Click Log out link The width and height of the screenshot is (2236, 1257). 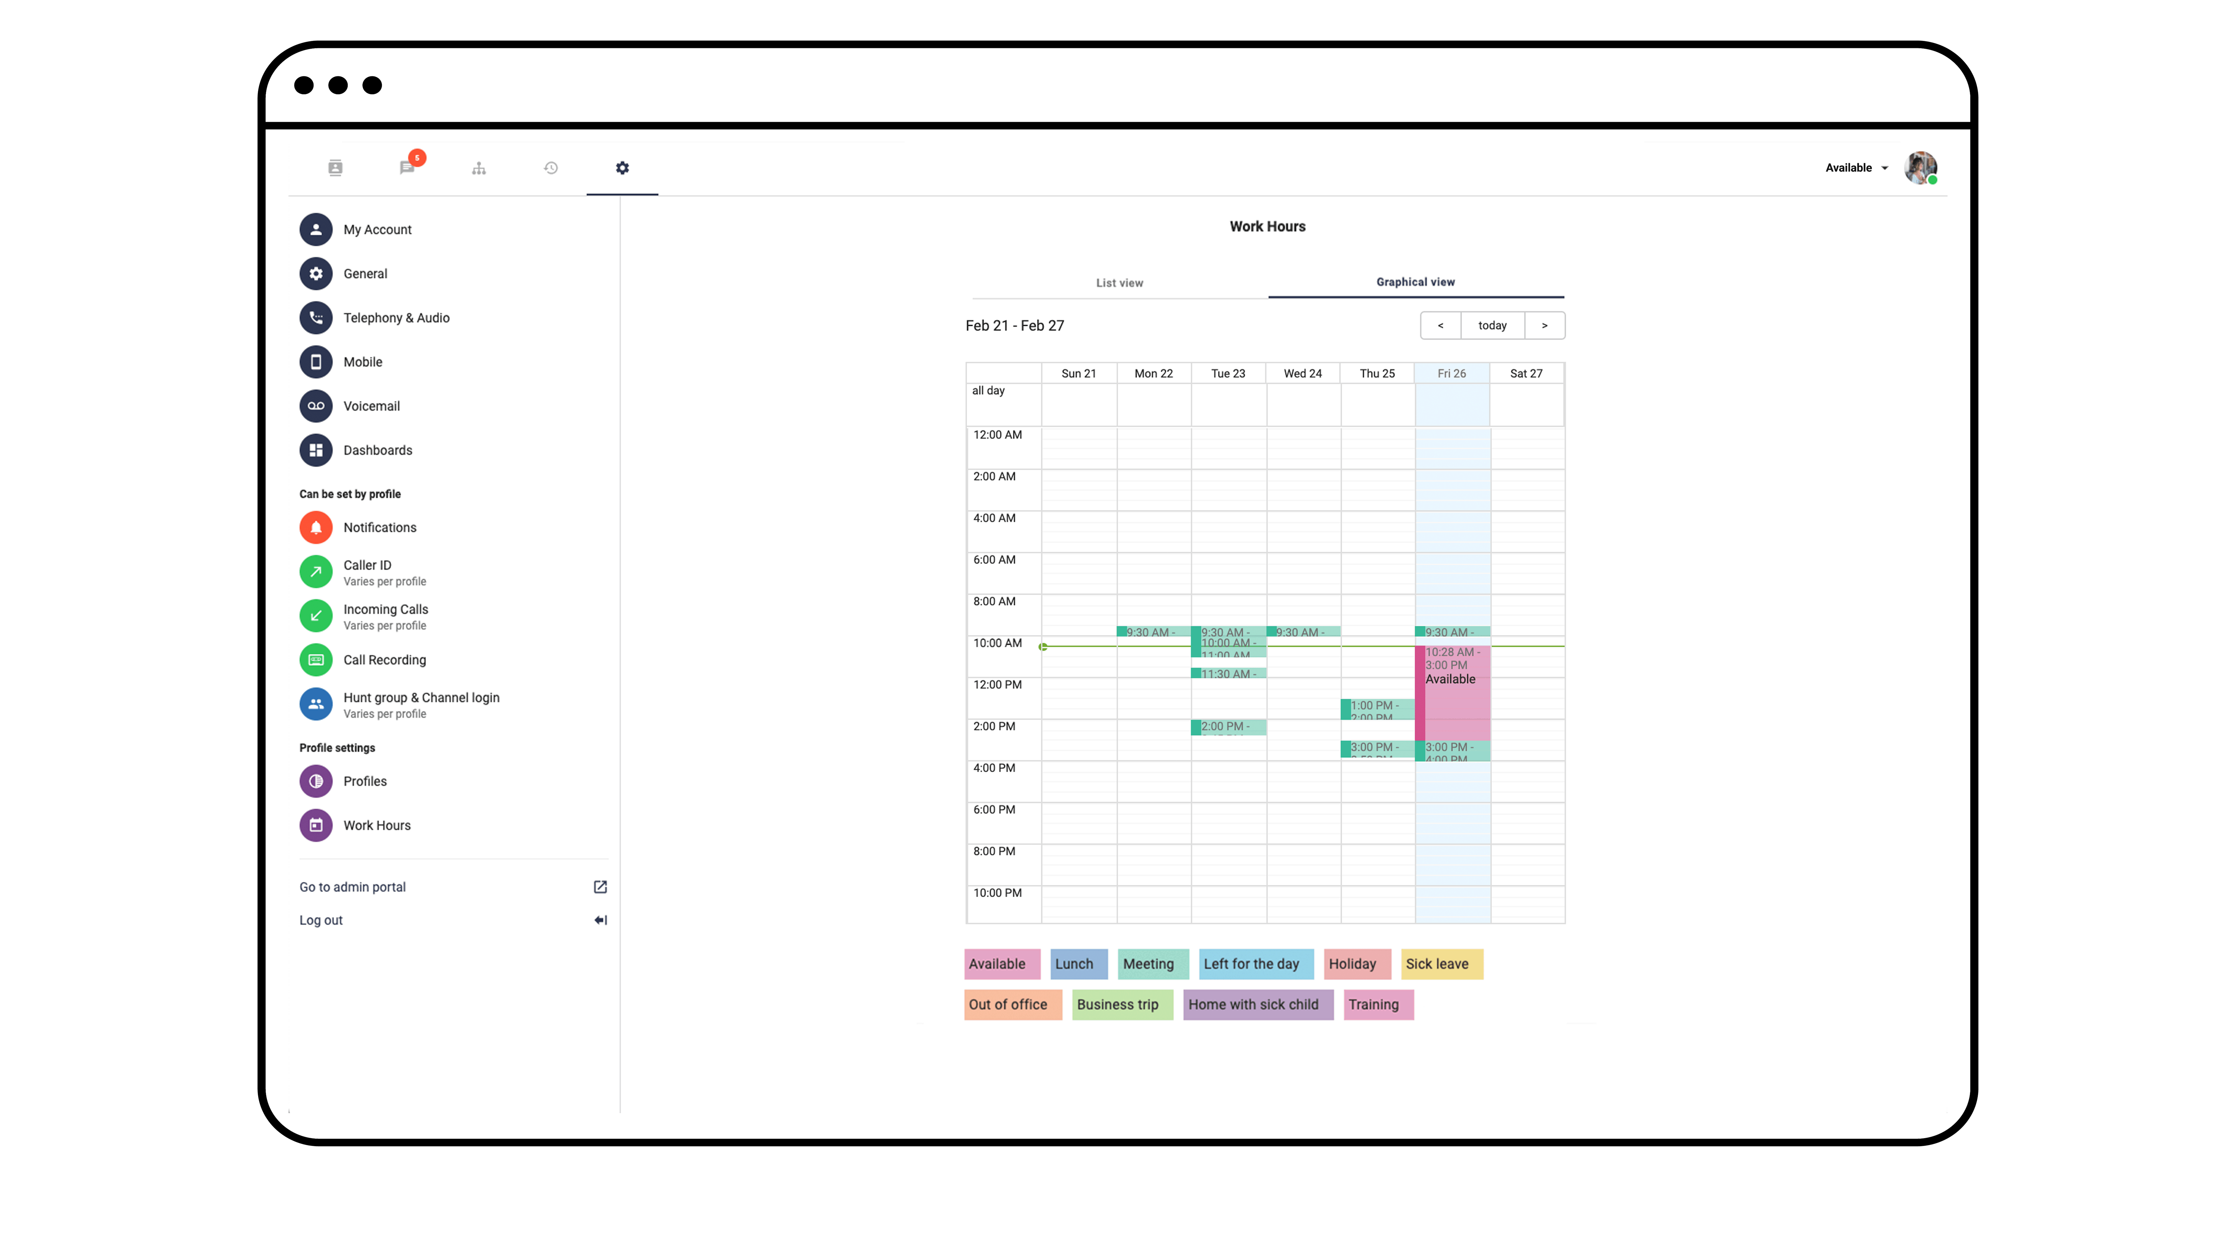click(x=321, y=920)
